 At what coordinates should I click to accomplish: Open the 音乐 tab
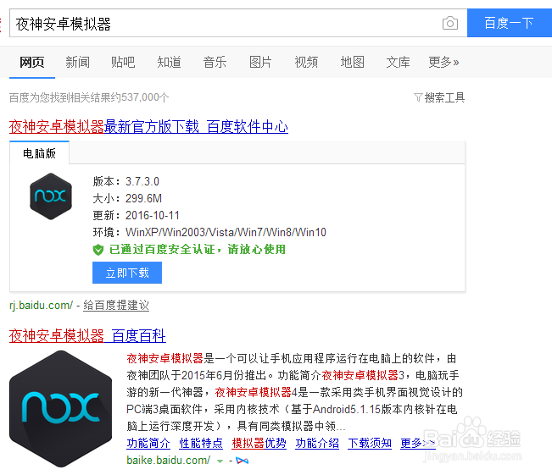(215, 62)
